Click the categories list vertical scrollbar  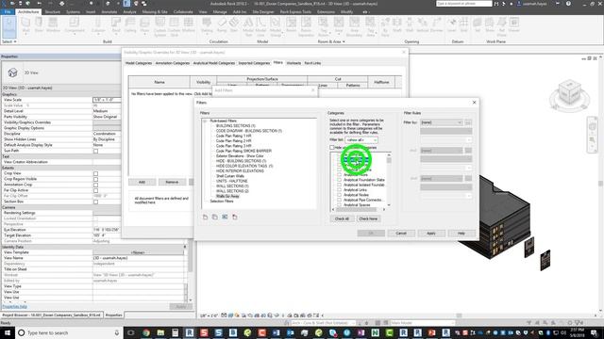point(389,180)
